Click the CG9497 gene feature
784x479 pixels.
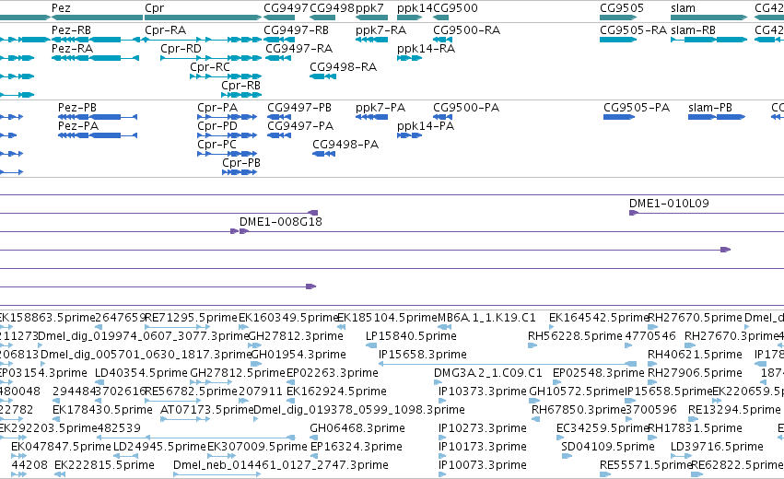click(x=279, y=18)
